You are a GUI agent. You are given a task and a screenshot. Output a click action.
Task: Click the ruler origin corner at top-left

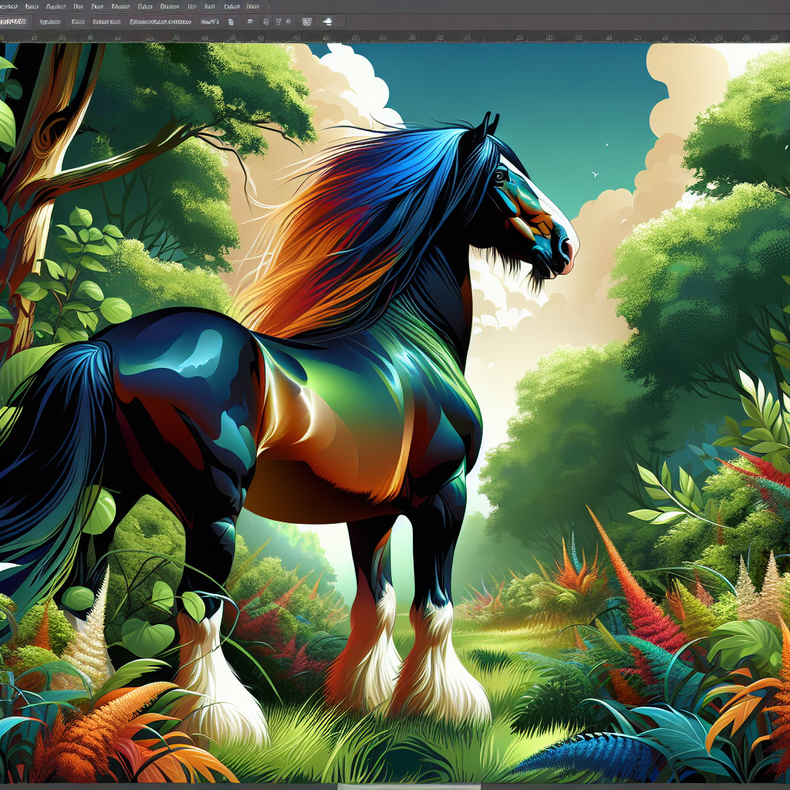tap(4, 37)
